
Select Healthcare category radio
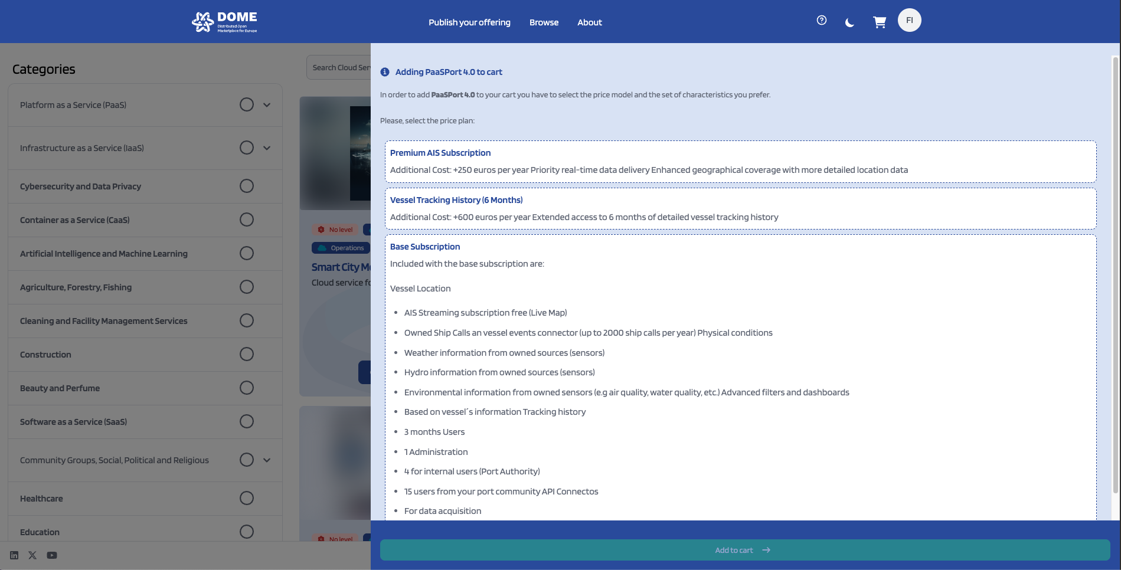point(247,498)
